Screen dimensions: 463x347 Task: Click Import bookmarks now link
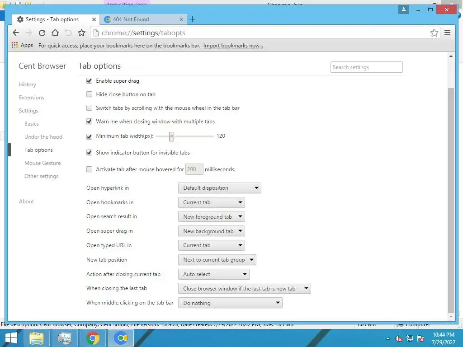[233, 46]
